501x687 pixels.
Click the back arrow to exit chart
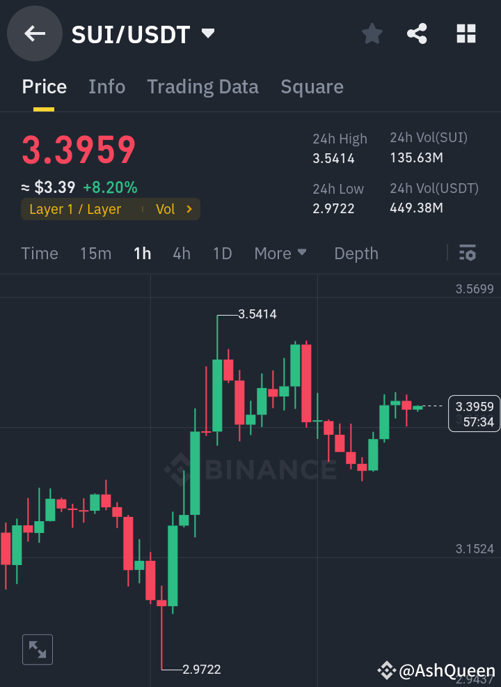tap(33, 33)
